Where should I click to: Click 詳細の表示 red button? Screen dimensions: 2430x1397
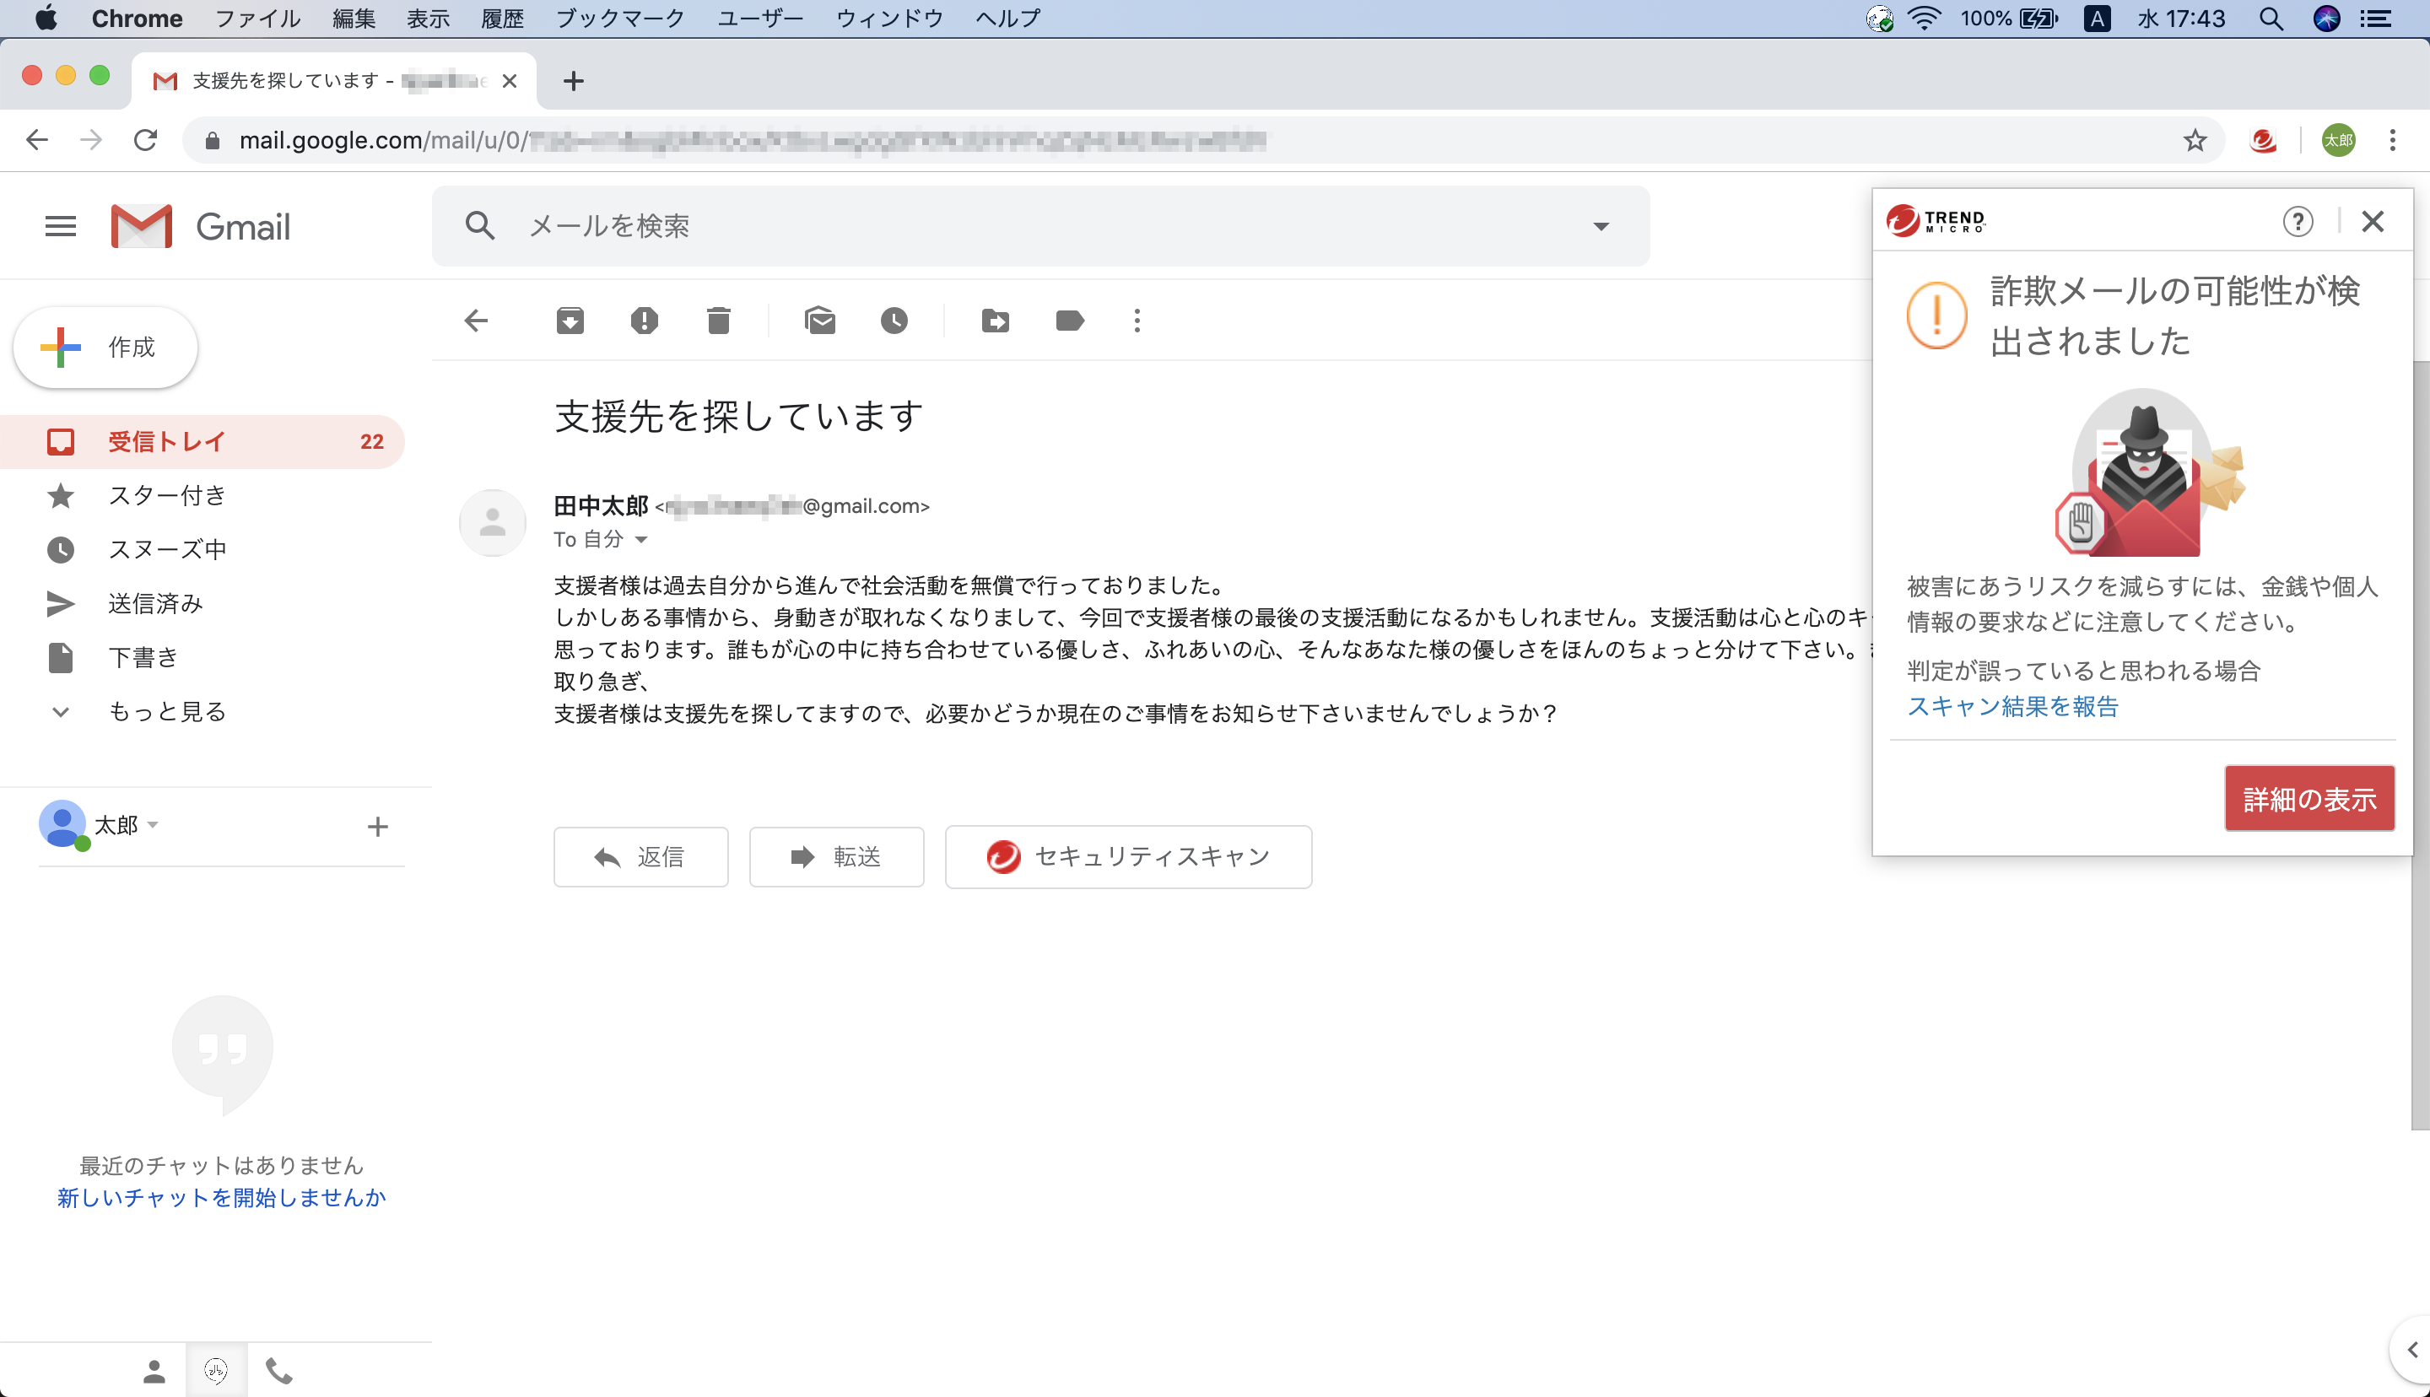tap(2308, 798)
